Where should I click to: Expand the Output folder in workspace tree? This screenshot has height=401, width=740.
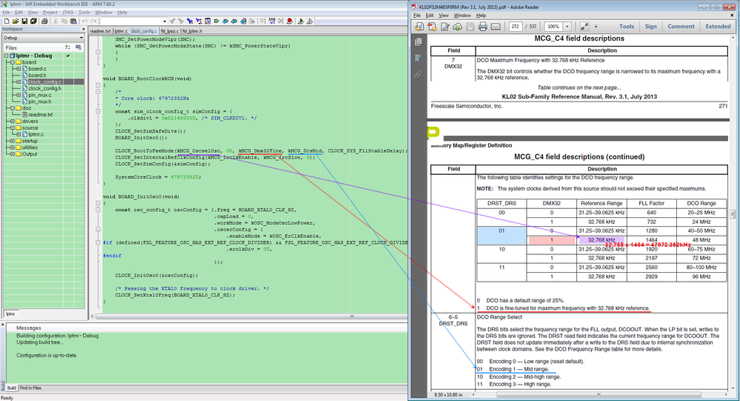pyautogui.click(x=13, y=154)
